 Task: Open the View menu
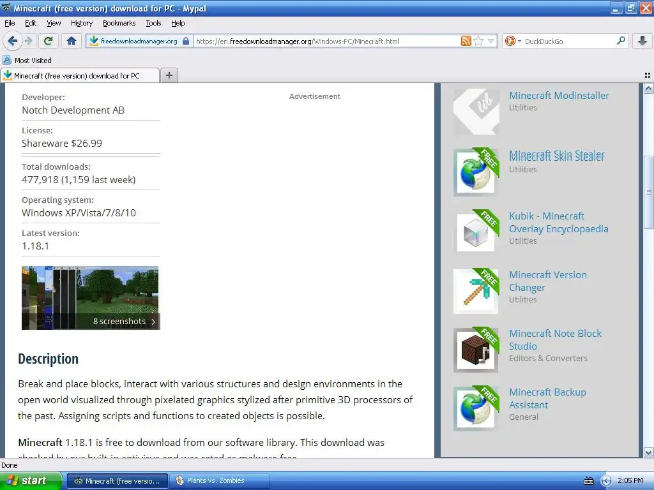(54, 23)
